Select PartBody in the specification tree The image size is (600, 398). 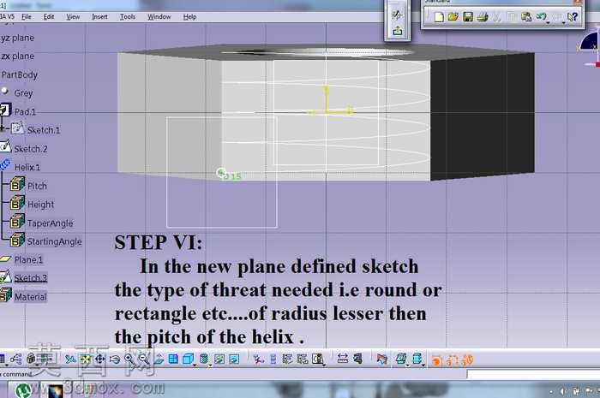(20, 74)
